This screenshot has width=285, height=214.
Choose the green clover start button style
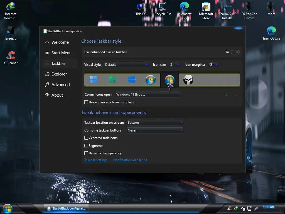coord(112,79)
